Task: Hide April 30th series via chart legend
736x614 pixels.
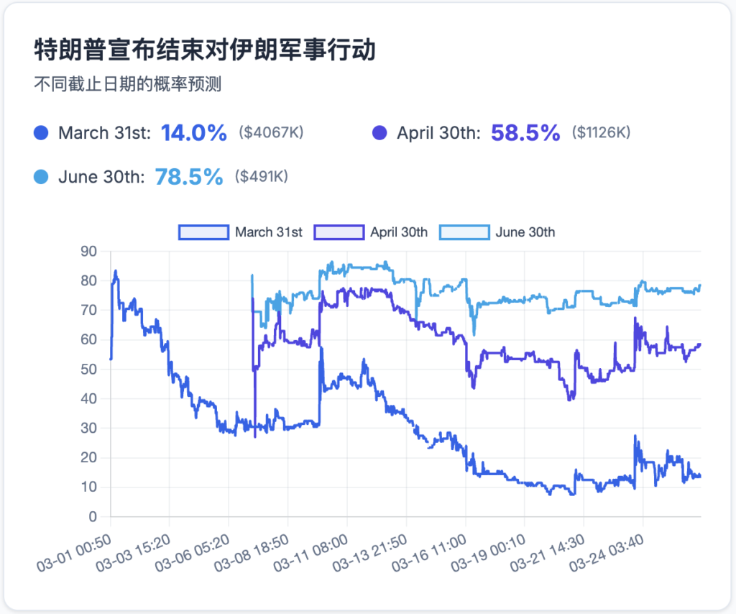Action: pyautogui.click(x=374, y=232)
